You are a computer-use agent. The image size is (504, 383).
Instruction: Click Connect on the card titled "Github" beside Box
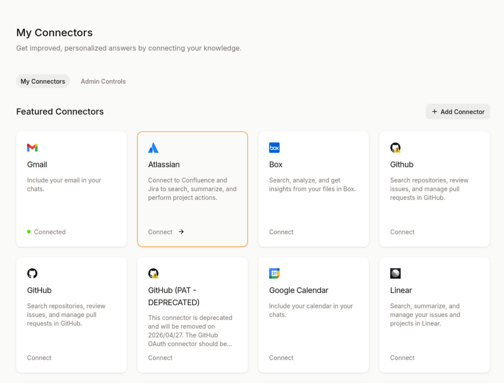(402, 232)
